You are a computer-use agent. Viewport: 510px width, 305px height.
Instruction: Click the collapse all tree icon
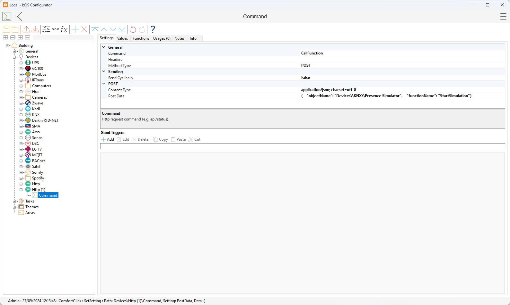pyautogui.click(x=13, y=37)
